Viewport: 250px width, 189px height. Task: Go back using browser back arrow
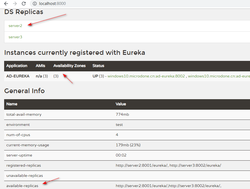(x=6, y=4)
